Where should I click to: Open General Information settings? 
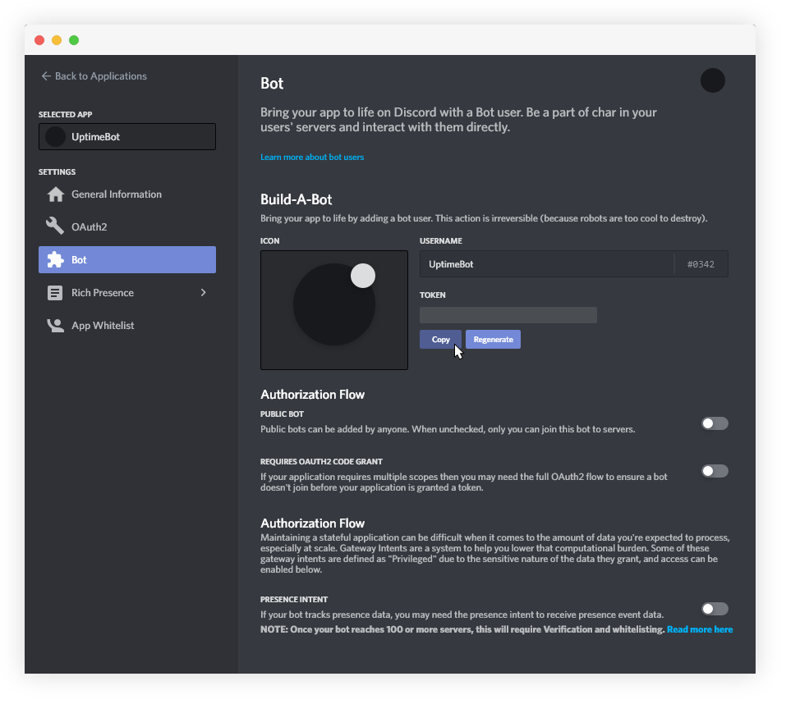pos(127,194)
